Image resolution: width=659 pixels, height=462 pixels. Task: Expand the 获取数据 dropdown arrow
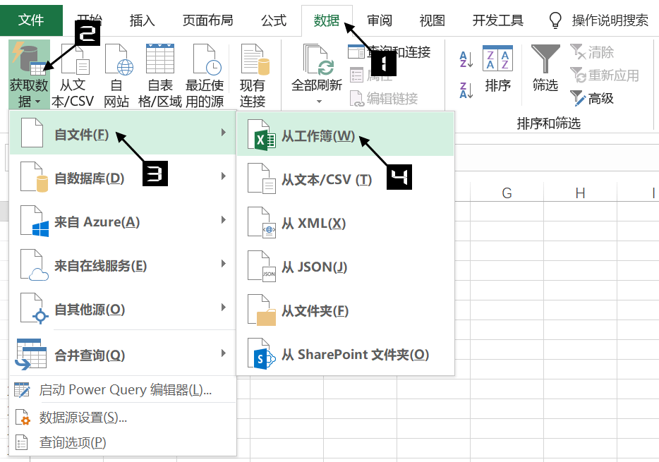tap(38, 102)
